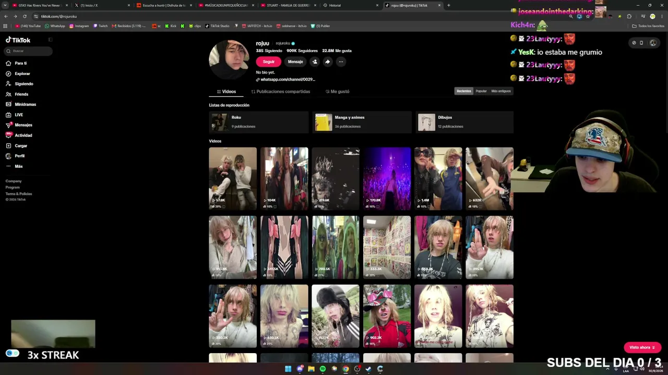
Task: Collapse the TikTok sidebar panel
Action: (50, 40)
